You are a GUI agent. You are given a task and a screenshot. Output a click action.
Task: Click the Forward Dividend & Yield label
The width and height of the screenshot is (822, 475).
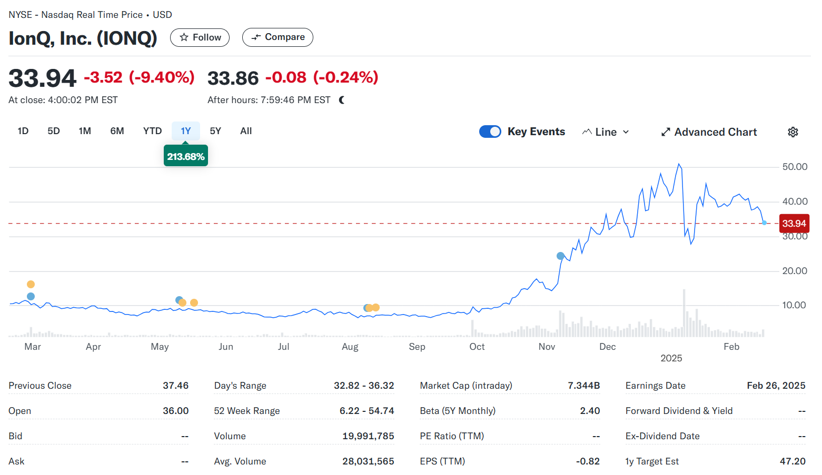point(679,411)
